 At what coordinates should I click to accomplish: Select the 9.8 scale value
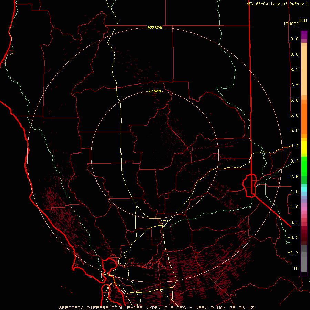pyautogui.click(x=294, y=39)
